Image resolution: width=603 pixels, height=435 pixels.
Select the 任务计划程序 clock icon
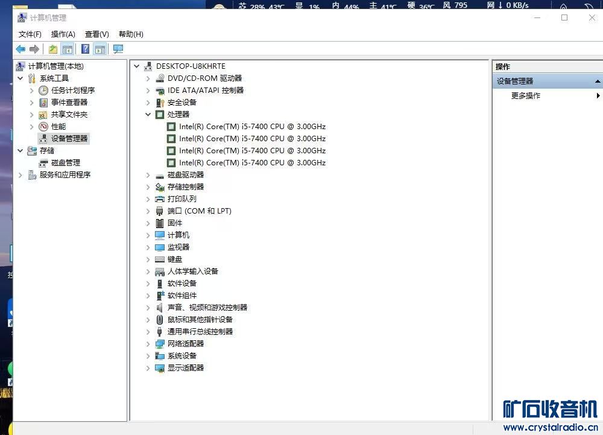43,90
